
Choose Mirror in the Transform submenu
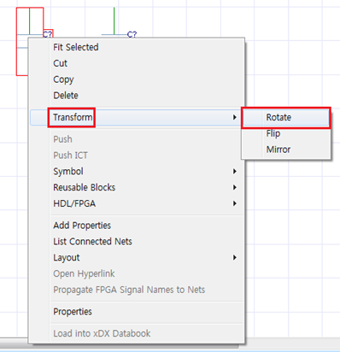(x=286, y=150)
